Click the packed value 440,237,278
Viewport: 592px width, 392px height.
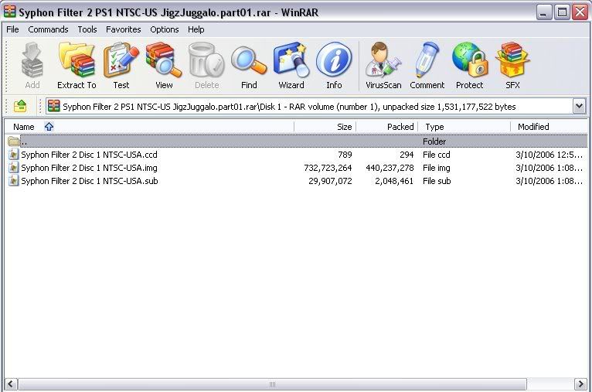coord(390,168)
